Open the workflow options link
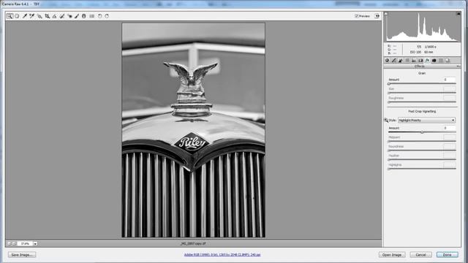The width and height of the screenshot is (468, 263). [x=222, y=255]
